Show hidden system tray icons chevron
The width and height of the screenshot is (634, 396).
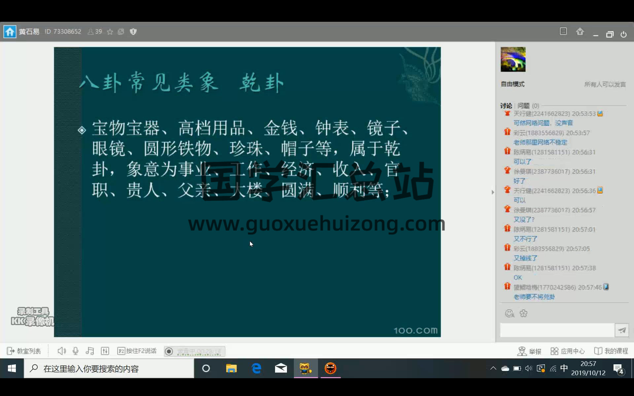click(x=493, y=368)
